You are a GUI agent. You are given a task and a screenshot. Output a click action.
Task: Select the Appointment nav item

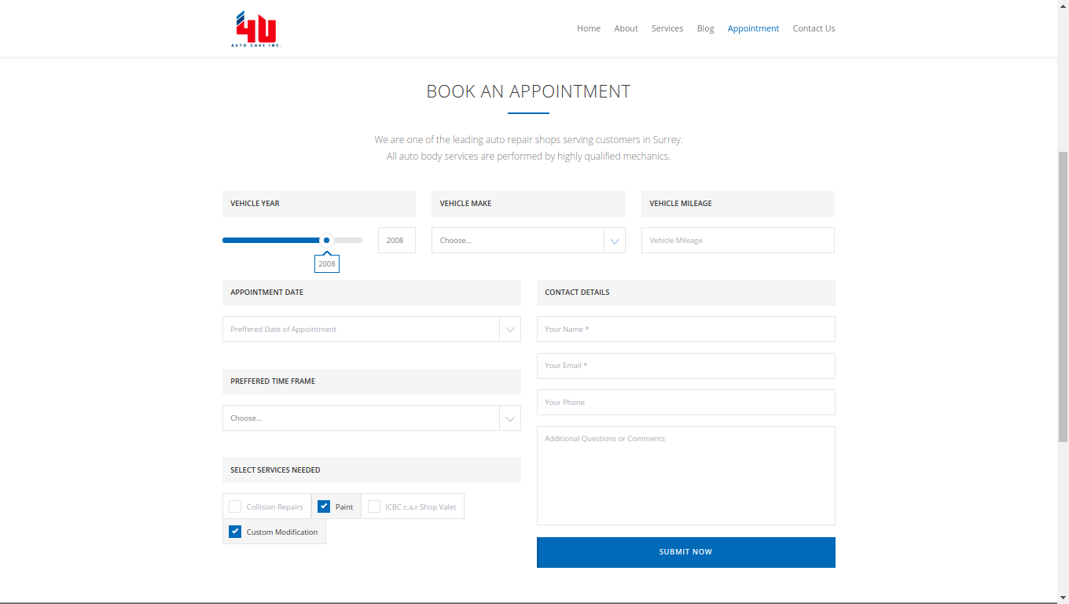tap(753, 28)
